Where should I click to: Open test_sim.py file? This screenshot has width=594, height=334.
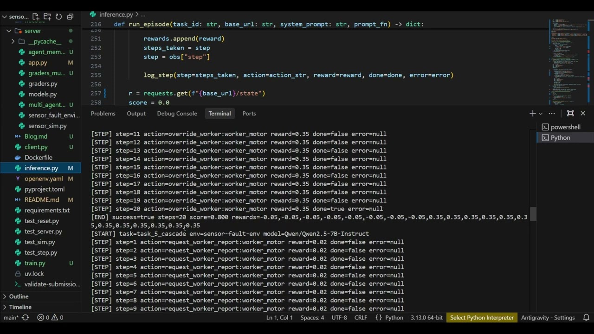coord(39,242)
